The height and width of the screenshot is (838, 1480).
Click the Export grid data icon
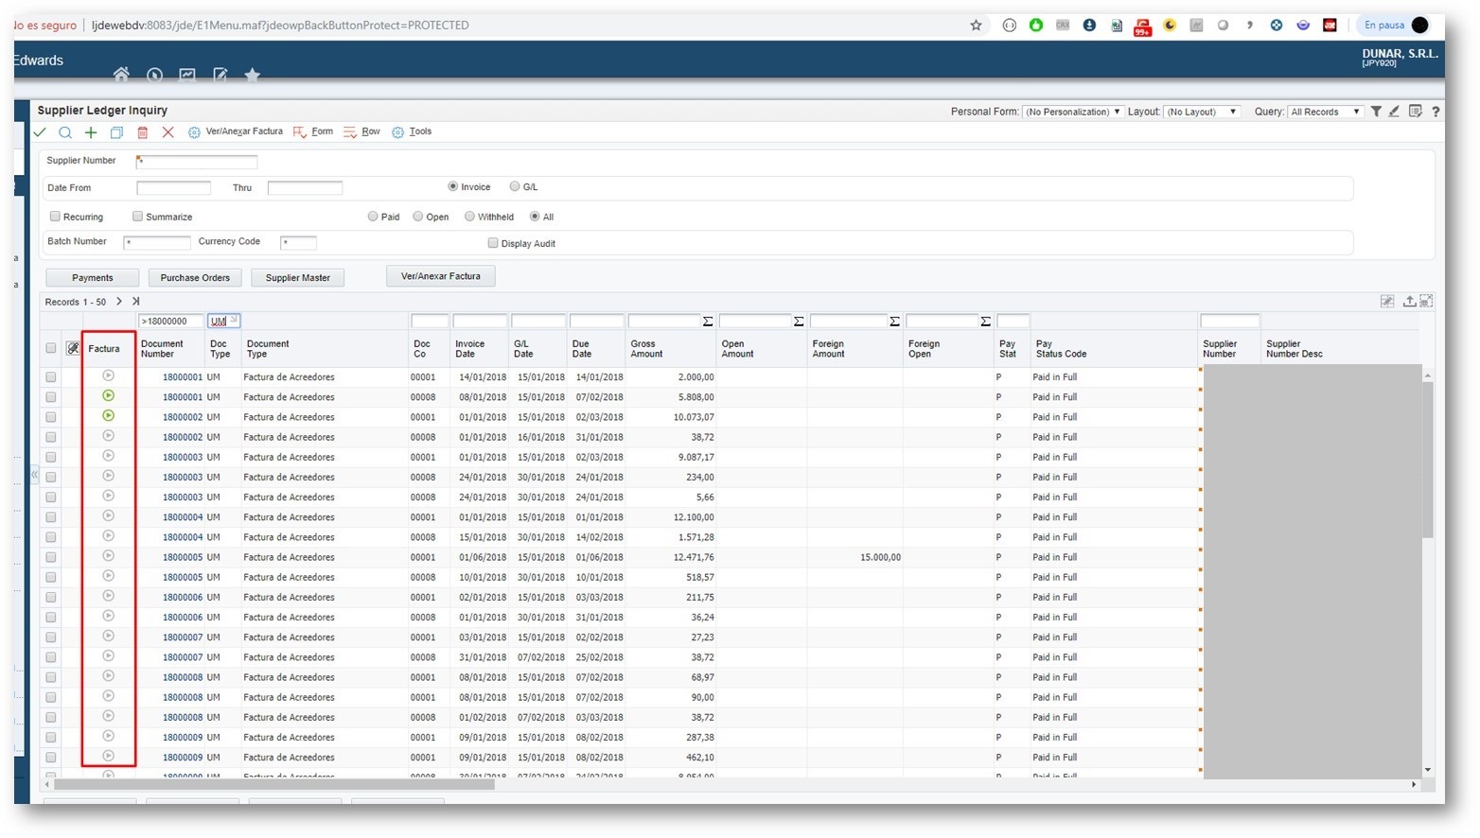coord(1409,301)
